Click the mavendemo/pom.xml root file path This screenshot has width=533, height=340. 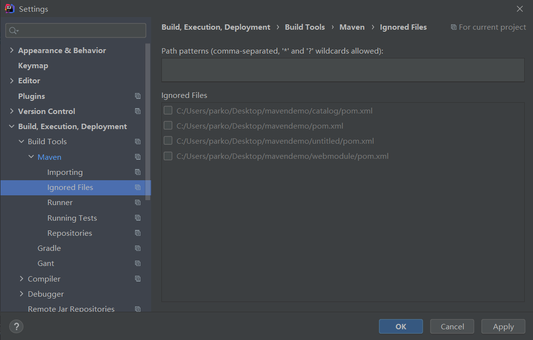260,126
